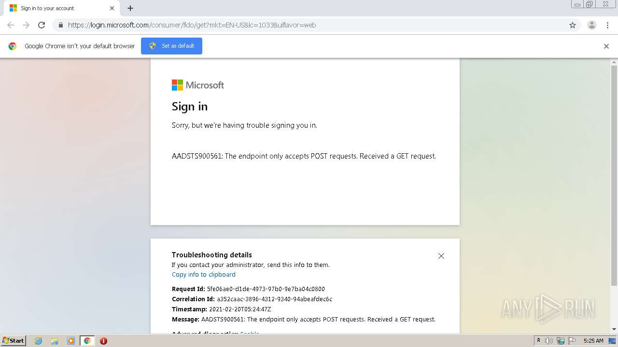
Task: Click the AADSTS900561 error message
Action: coord(304,156)
